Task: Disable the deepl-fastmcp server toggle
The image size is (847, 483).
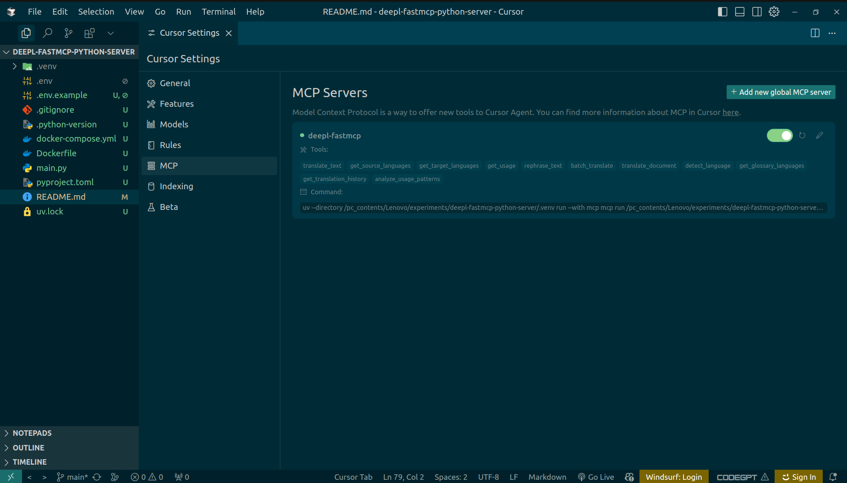Action: point(780,135)
